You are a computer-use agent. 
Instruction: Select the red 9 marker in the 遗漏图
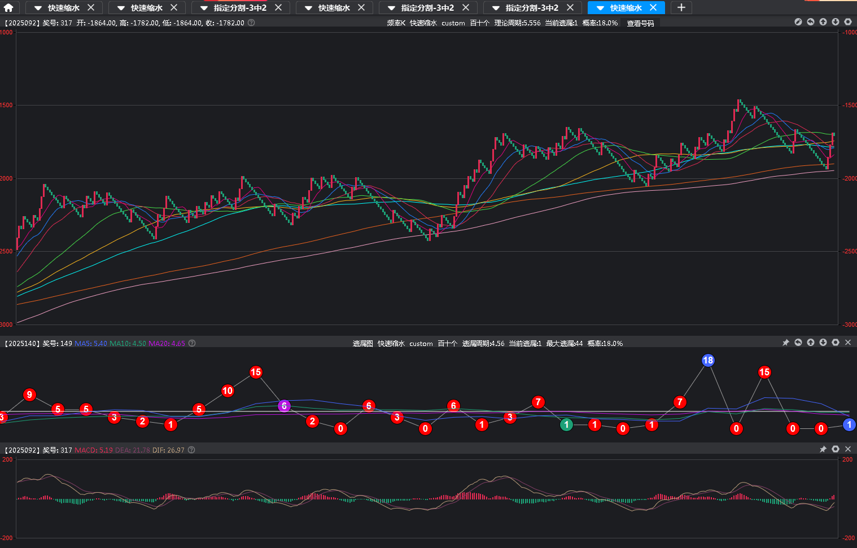[x=29, y=394]
